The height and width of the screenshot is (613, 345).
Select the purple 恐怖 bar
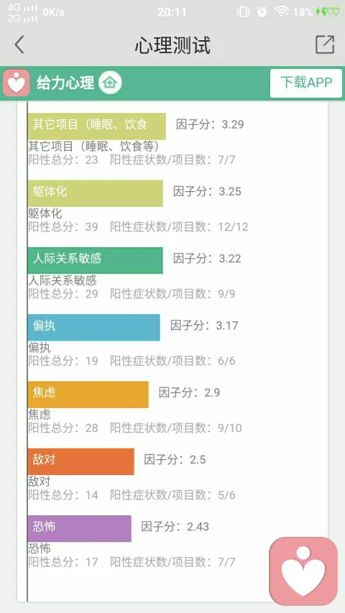coord(79,528)
